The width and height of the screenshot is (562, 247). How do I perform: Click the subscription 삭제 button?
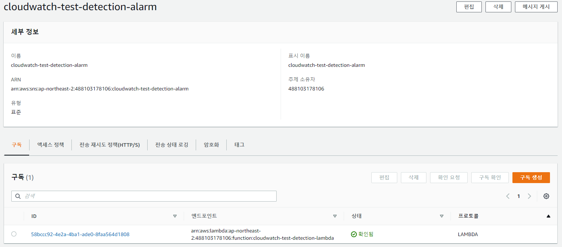click(413, 178)
